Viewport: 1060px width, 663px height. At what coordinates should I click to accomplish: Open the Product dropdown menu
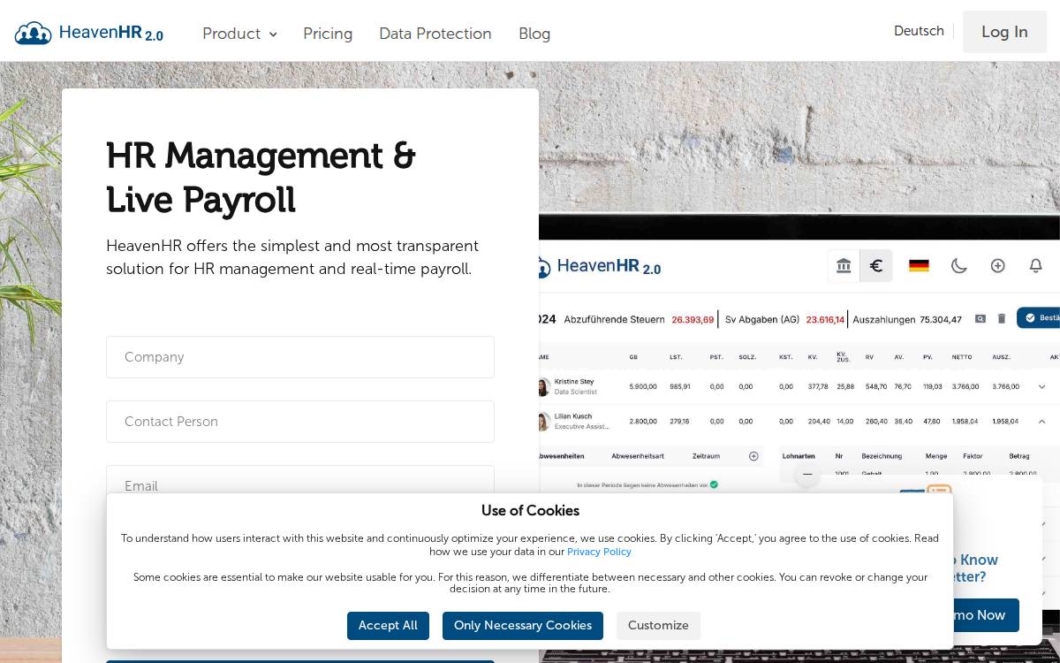(x=239, y=34)
